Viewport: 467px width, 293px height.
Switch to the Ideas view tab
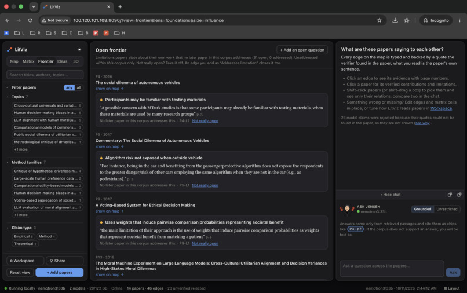click(x=62, y=61)
